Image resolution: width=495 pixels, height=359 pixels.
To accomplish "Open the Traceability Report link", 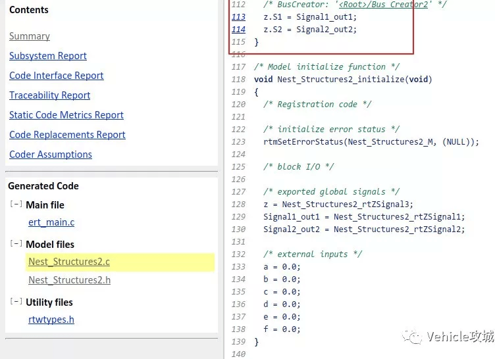I will tap(49, 95).
